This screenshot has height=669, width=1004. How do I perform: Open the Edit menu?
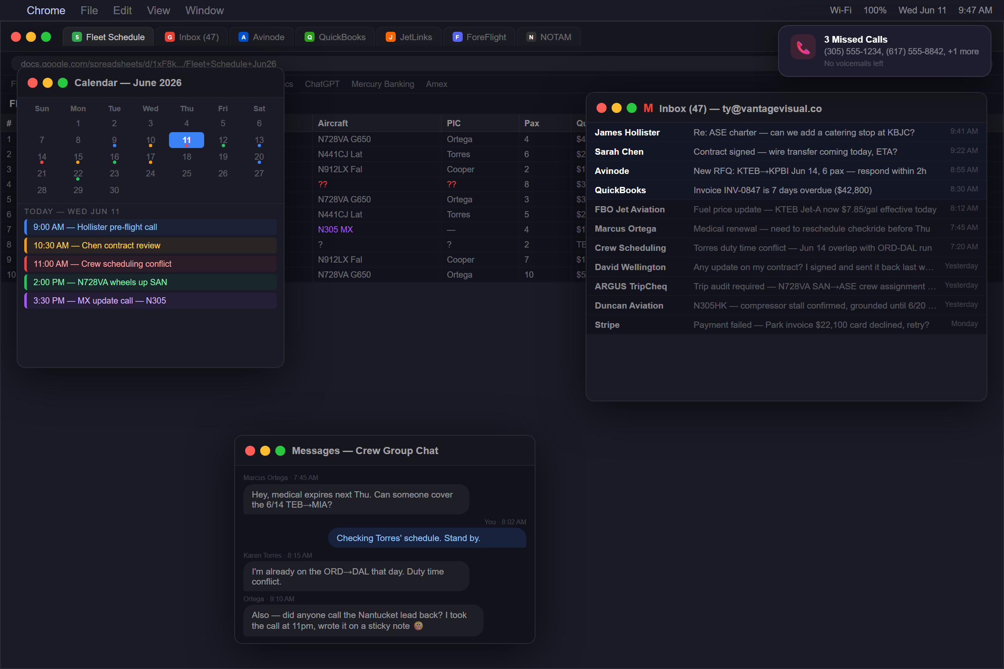coord(122,10)
